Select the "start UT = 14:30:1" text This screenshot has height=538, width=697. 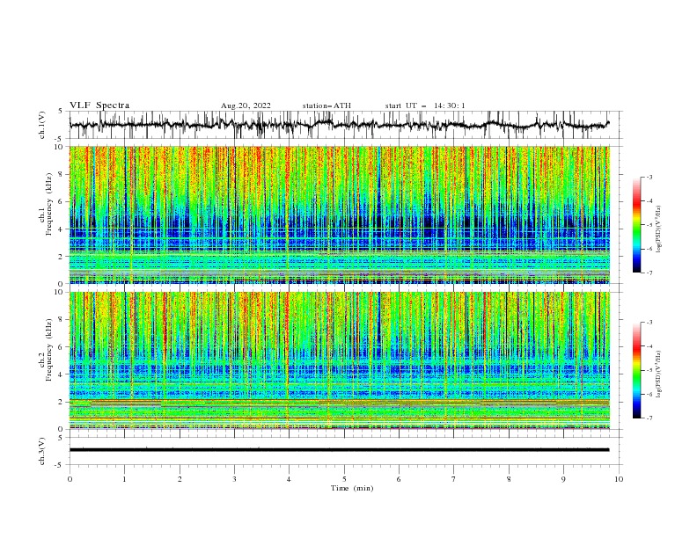pyautogui.click(x=425, y=105)
